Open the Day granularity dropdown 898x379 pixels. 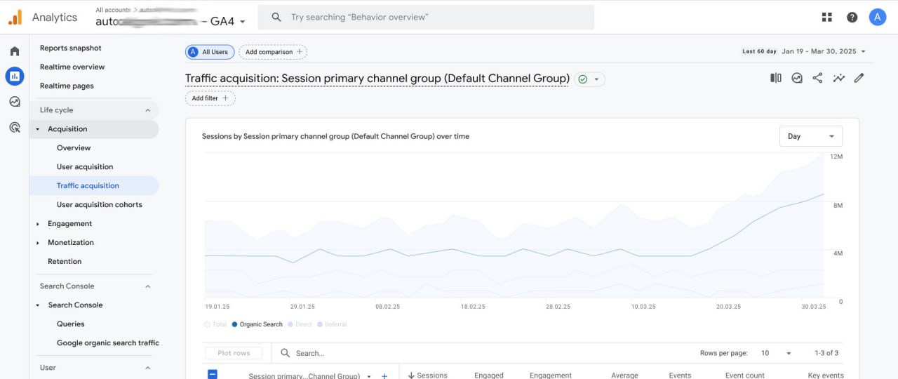pos(810,136)
